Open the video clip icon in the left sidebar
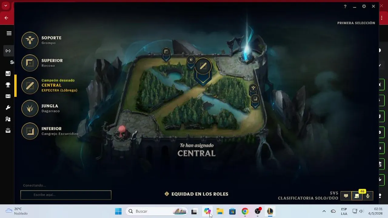388x218 pixels. pyautogui.click(x=8, y=96)
